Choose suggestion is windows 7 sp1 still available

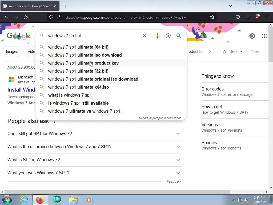click(x=111, y=103)
